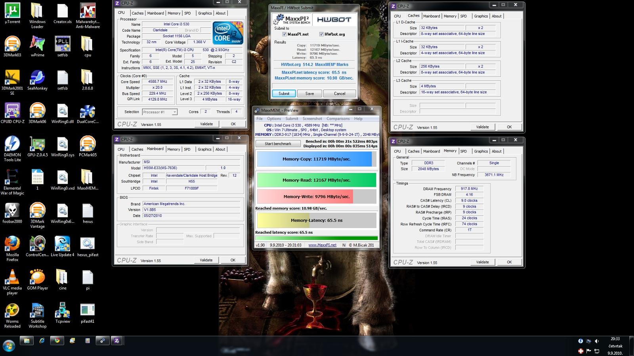634x356 pixels.
Task: Click the Core Speed 4588.7 MHz field
Action: tap(158, 82)
